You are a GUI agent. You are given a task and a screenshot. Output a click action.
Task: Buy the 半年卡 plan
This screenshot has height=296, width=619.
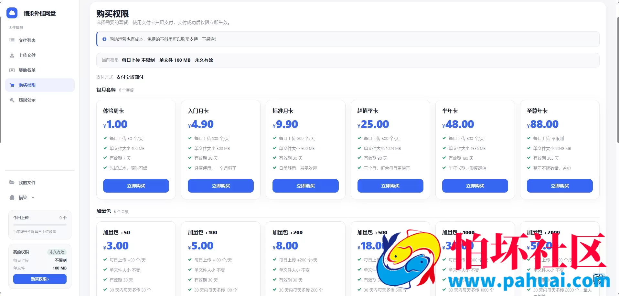pos(475,186)
